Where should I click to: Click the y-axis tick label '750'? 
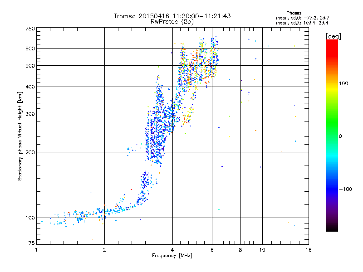(30, 29)
